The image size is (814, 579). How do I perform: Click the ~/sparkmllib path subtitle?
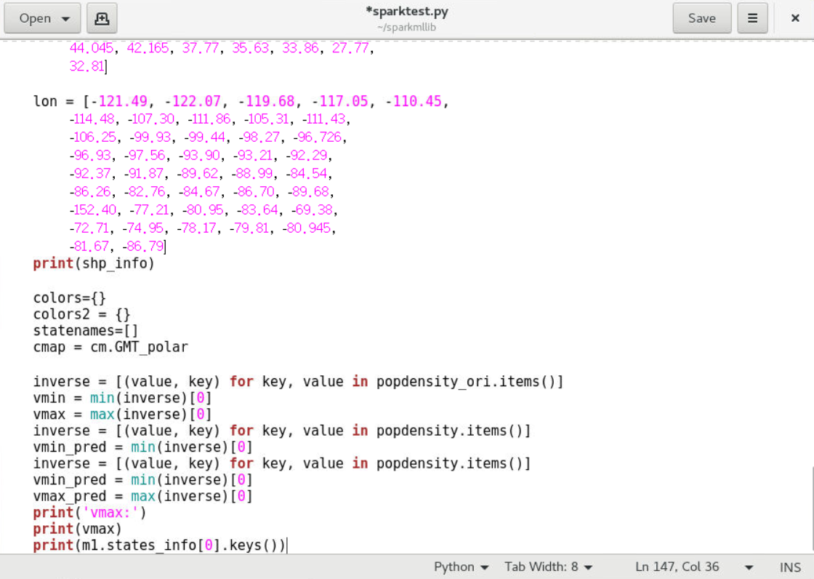[406, 27]
